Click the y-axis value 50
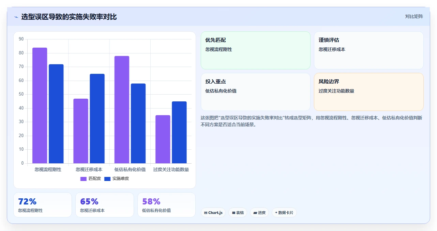The width and height of the screenshot is (437, 231). click(21, 94)
